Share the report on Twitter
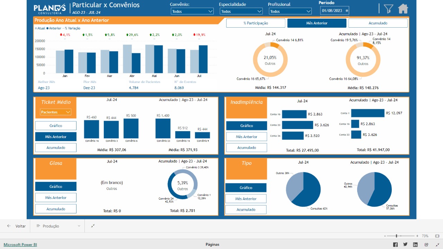Image resolution: width=443 pixels, height=249 pixels. coord(405,245)
